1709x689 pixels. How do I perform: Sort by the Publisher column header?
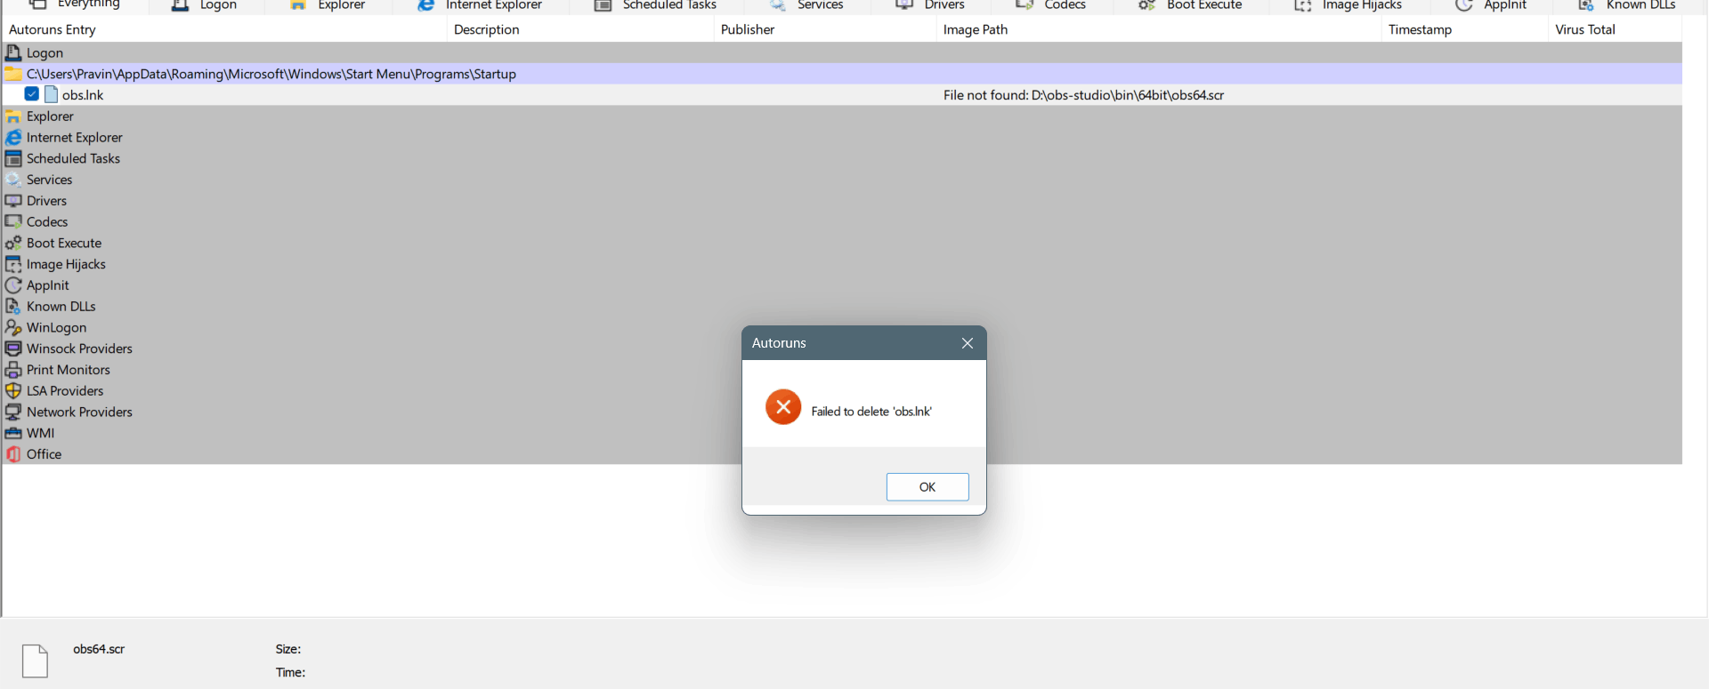tap(824, 29)
